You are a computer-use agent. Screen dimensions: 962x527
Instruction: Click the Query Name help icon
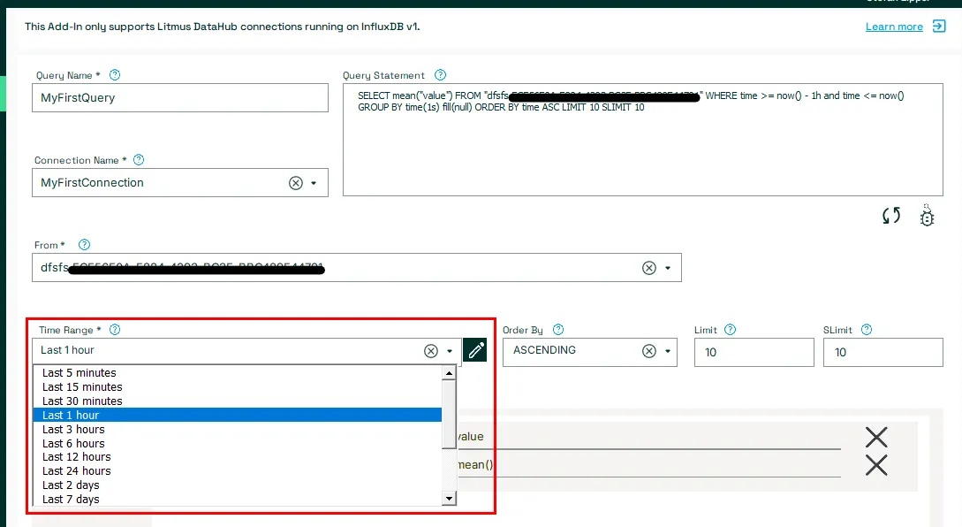(x=115, y=75)
